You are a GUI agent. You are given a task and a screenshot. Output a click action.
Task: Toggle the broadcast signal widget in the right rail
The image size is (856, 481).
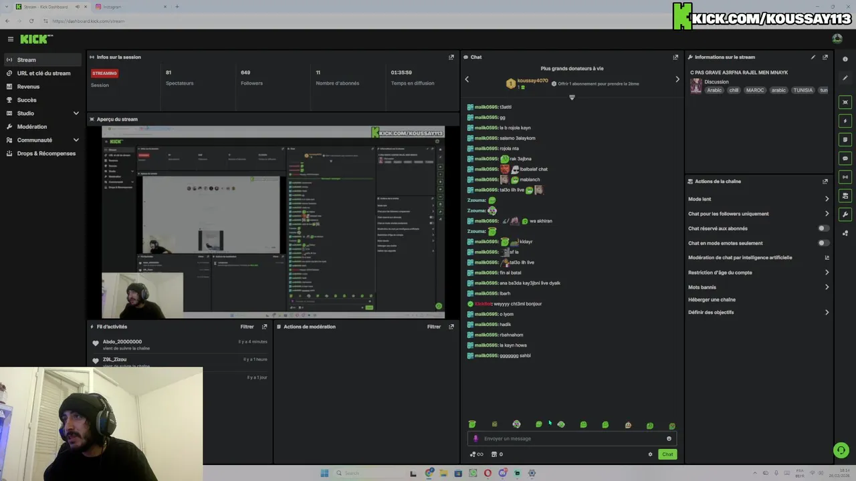click(x=845, y=177)
